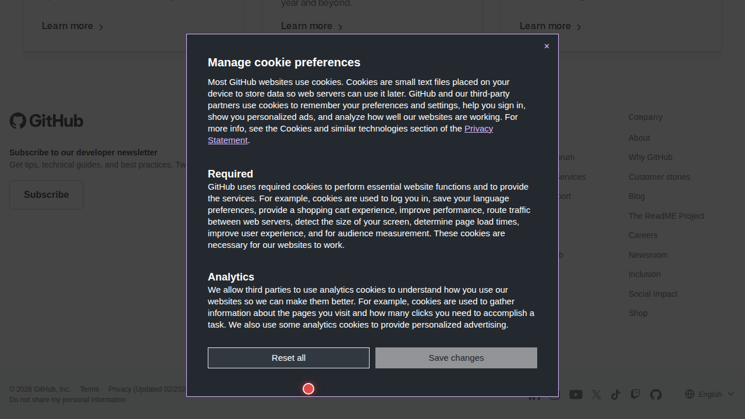Click the GitHub mark icon beside Twitch

click(656, 395)
